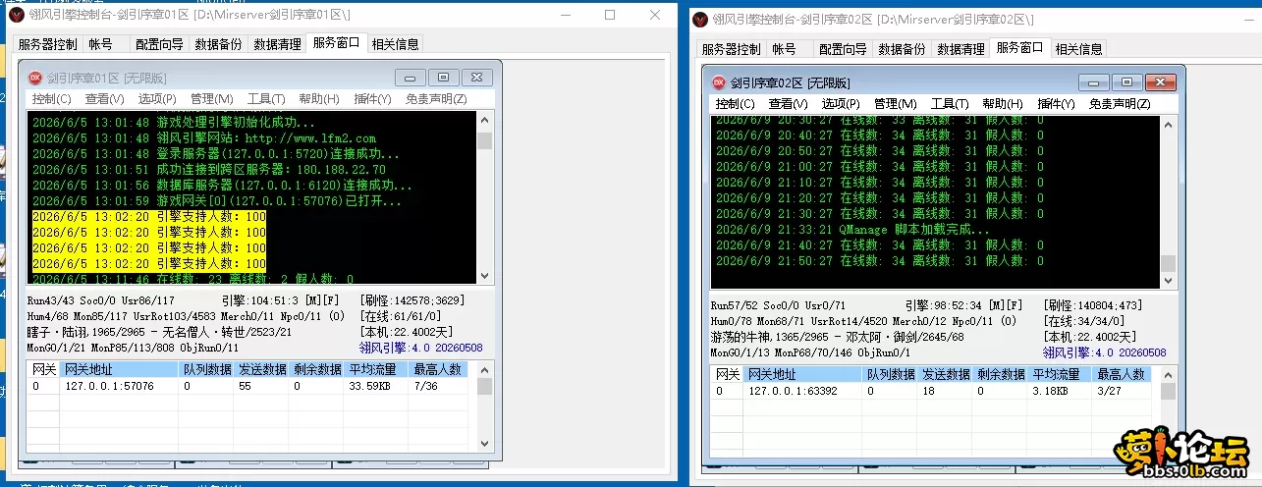Switch to 帐号 tab in 01区 console

100,44
